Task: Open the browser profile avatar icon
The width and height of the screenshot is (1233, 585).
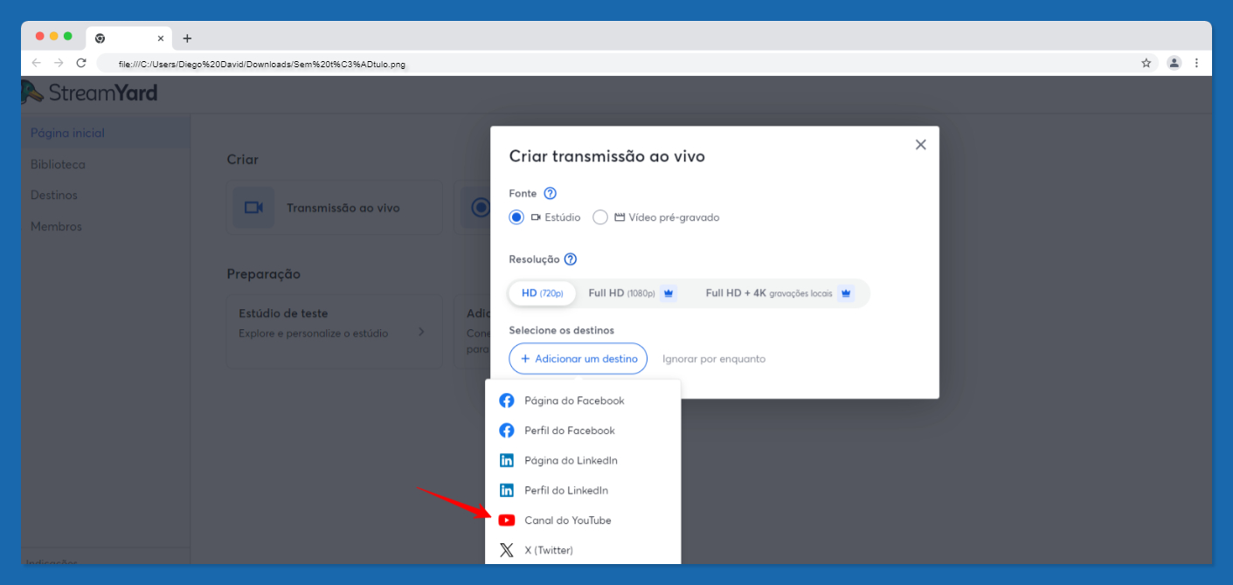Action: [1174, 63]
